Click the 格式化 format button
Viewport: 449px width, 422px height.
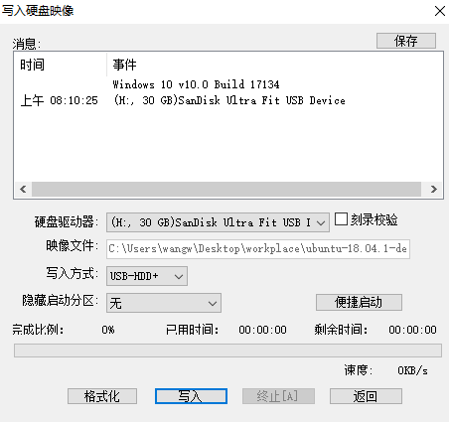click(102, 396)
